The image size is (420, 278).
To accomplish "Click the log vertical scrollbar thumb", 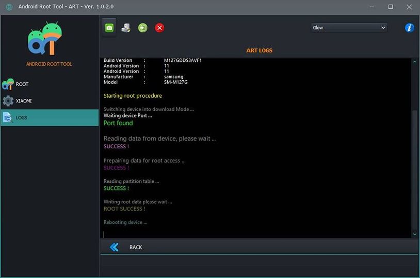I will pyautogui.click(x=415, y=170).
